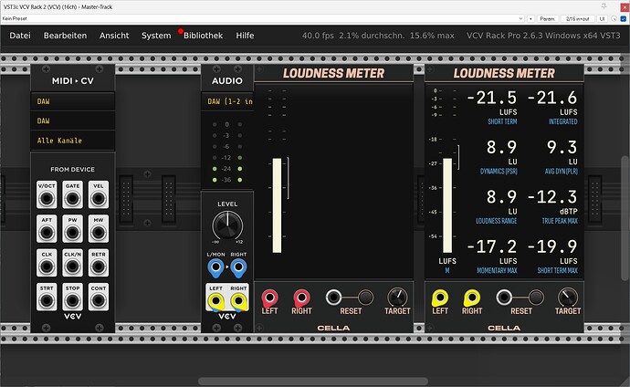Click the CONT output jack
This screenshot has height=387, width=630.
tap(99, 300)
